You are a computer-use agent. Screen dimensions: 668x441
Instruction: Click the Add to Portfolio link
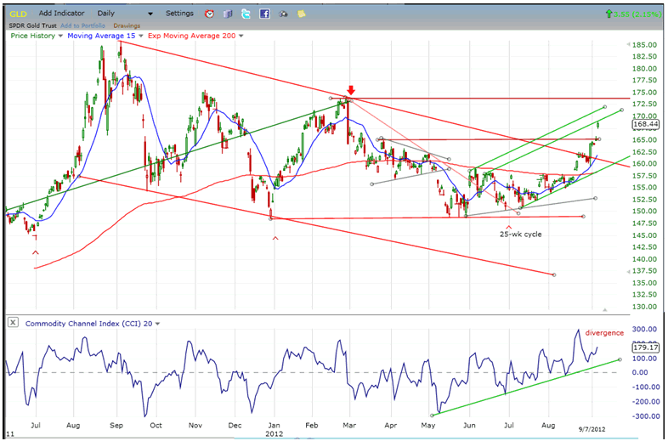pyautogui.click(x=82, y=25)
